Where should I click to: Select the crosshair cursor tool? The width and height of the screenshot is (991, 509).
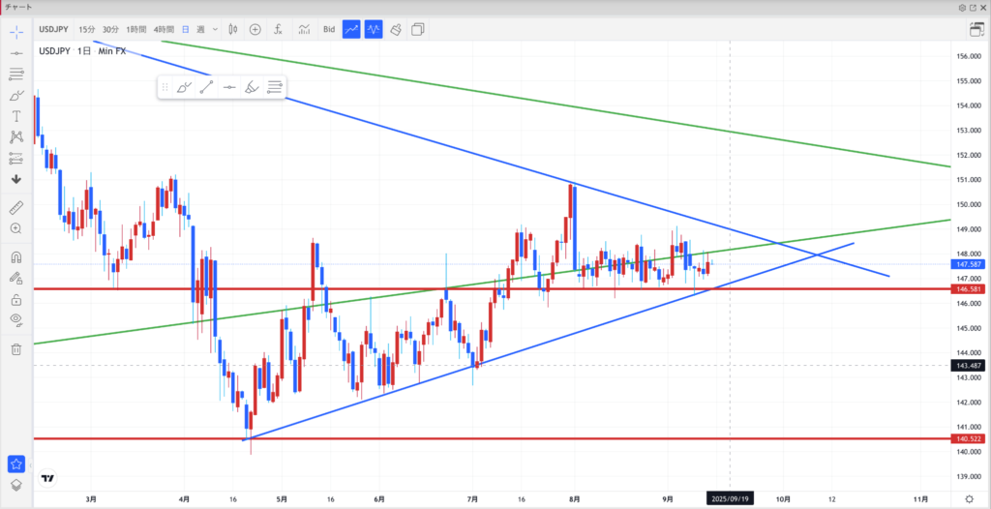16,31
